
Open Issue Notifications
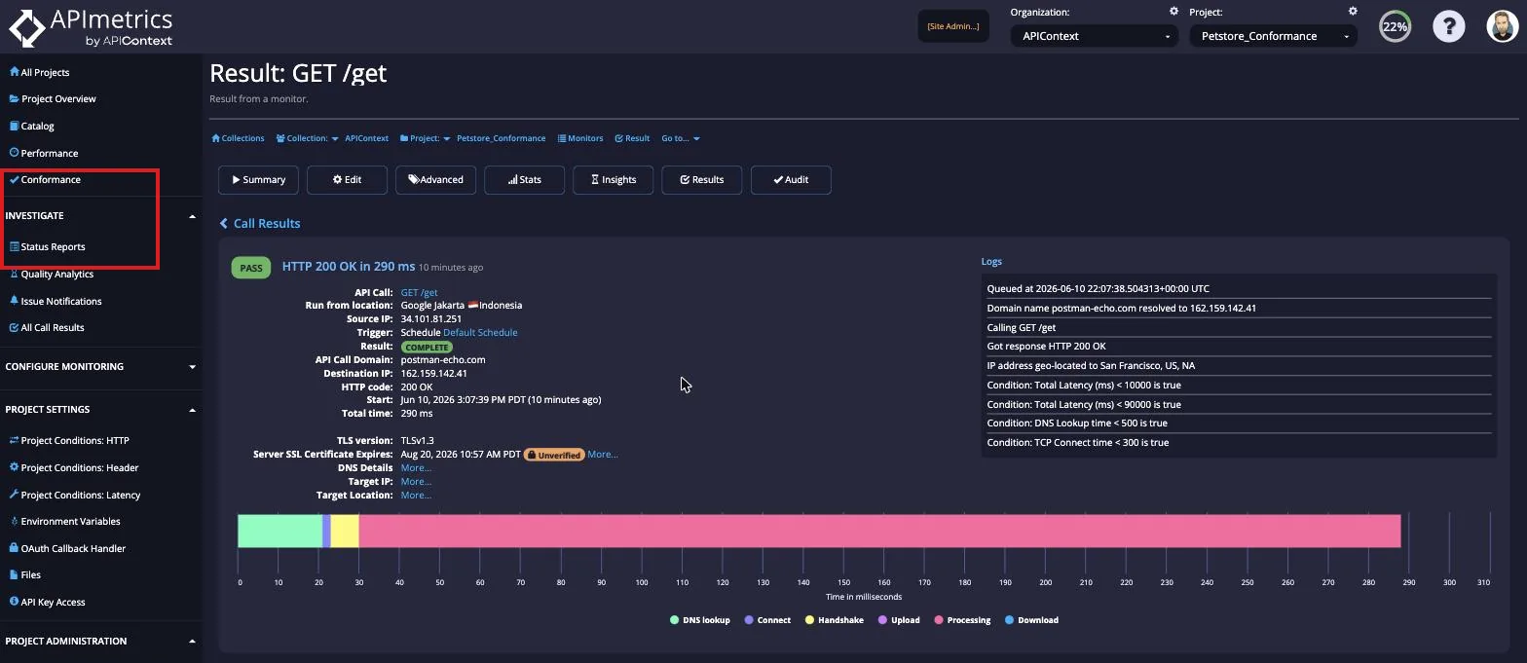[x=55, y=301]
